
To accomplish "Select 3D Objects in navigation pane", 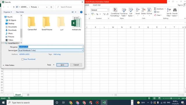I will click(12, 20).
